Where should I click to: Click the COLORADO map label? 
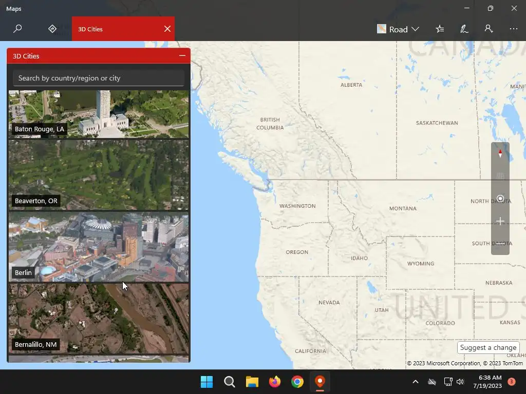click(x=440, y=323)
